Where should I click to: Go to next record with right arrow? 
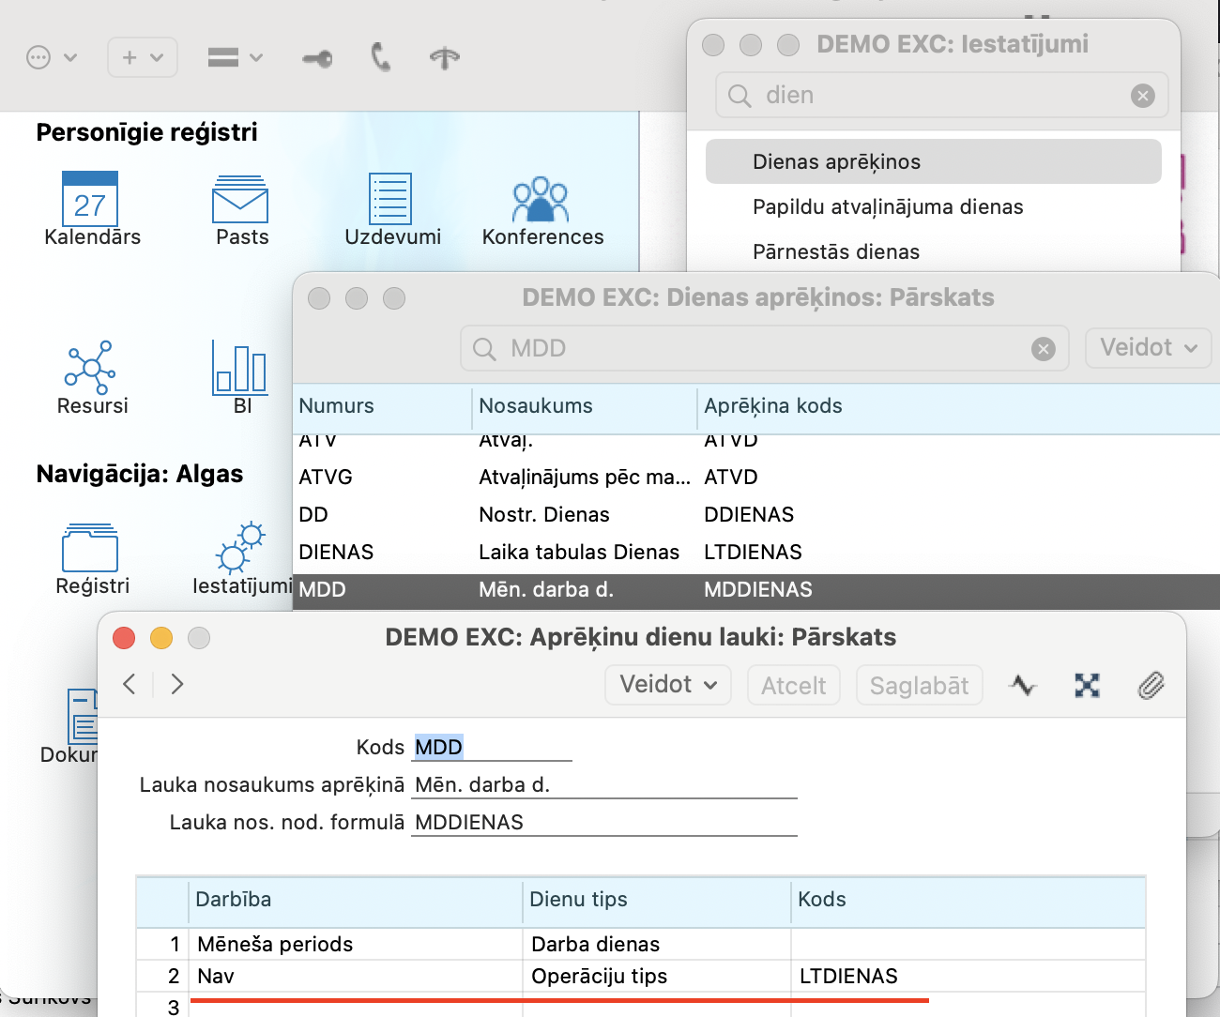tap(177, 684)
